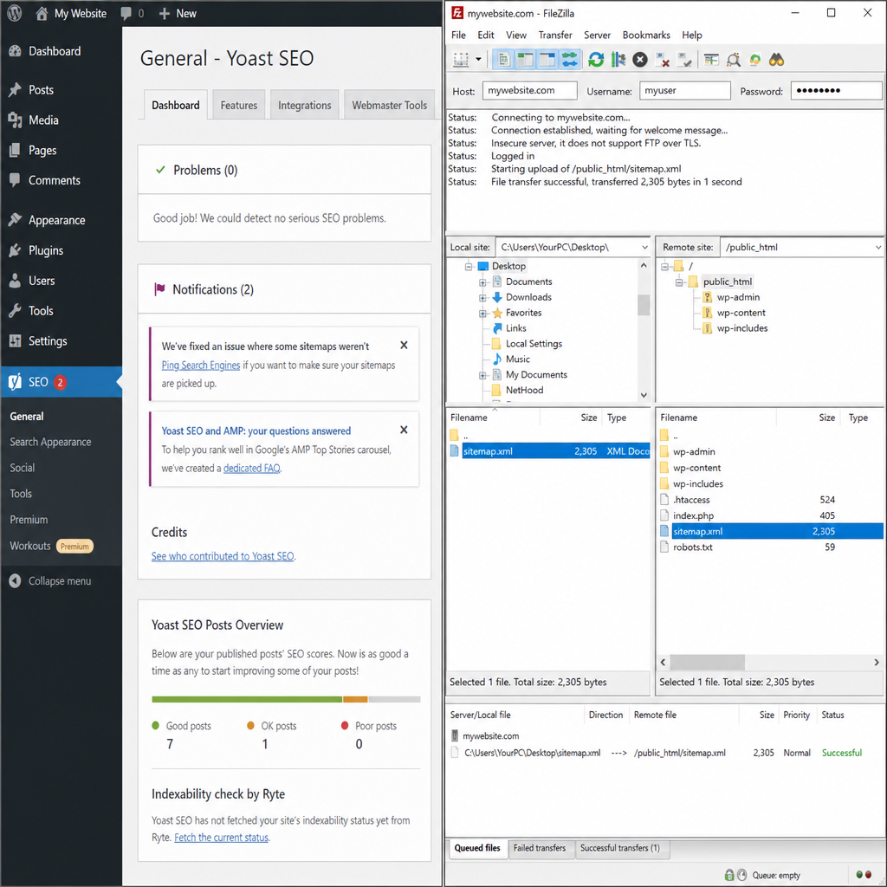Refresh file and folder lists
Image resolution: width=887 pixels, height=887 pixels.
(596, 60)
